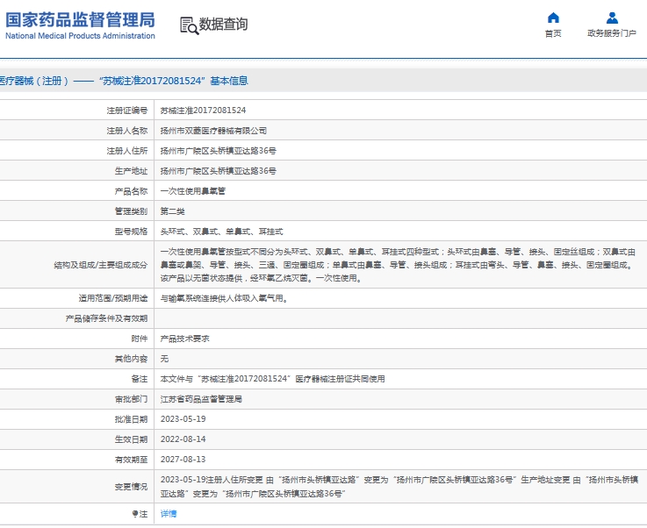This screenshot has height=528, width=647.
Task: Click model spec 头环式、双鼻式、单鼻式、耳挂式
Action: coord(221,232)
